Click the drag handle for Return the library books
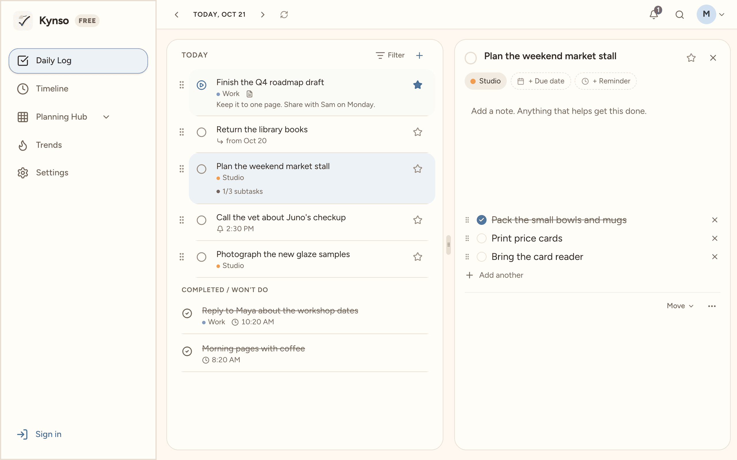This screenshot has height=460, width=737. pyautogui.click(x=182, y=132)
